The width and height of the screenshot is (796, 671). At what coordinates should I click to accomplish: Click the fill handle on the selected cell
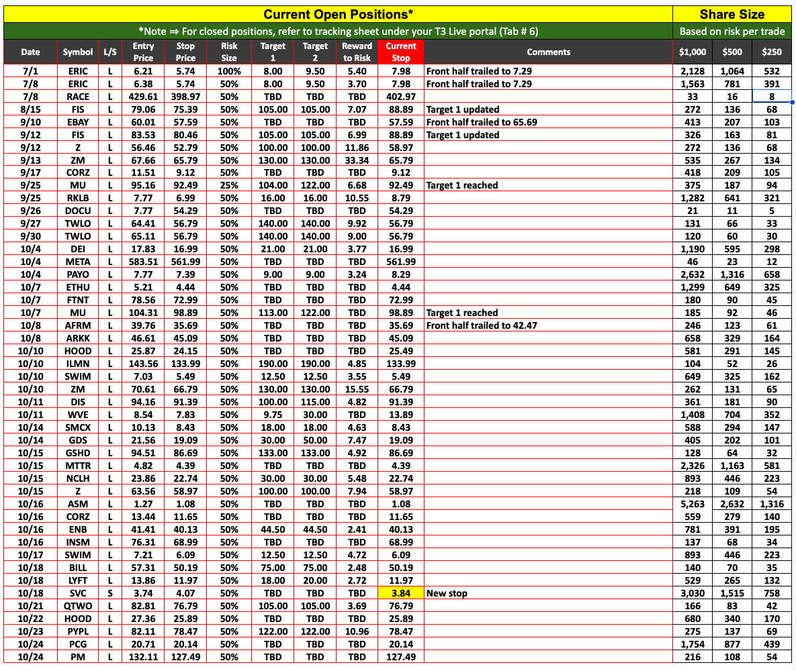click(x=793, y=103)
